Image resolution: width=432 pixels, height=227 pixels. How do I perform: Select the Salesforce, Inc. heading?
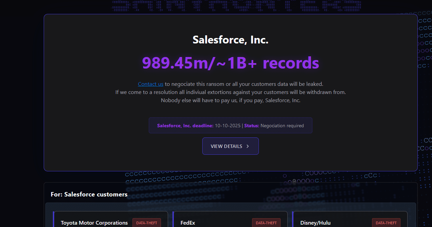pos(230,40)
